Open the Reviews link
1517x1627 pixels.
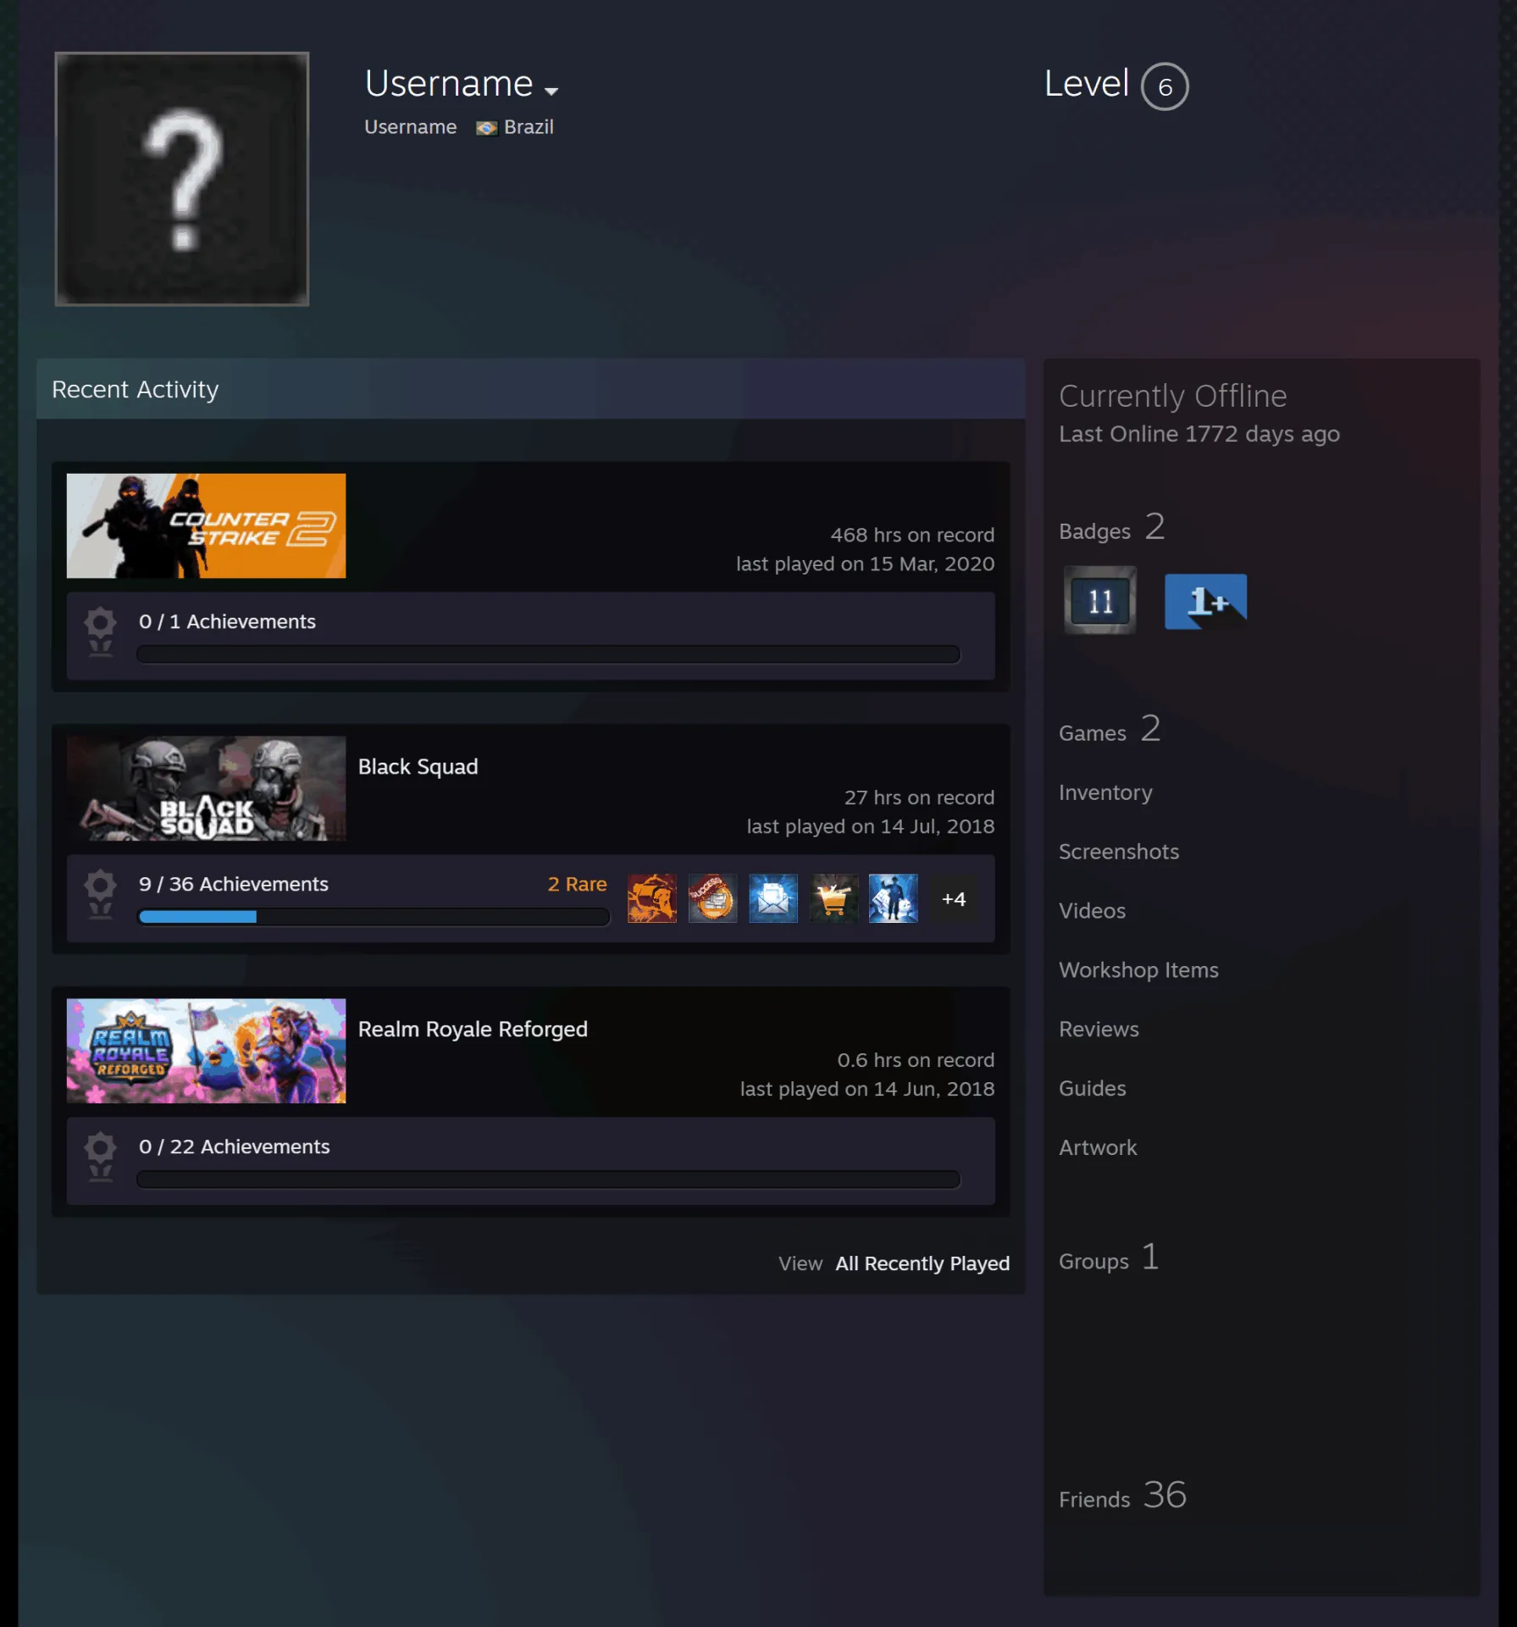pyautogui.click(x=1099, y=1030)
